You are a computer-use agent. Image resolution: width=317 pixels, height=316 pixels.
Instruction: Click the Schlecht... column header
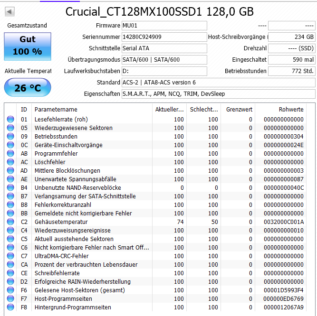(x=204, y=110)
